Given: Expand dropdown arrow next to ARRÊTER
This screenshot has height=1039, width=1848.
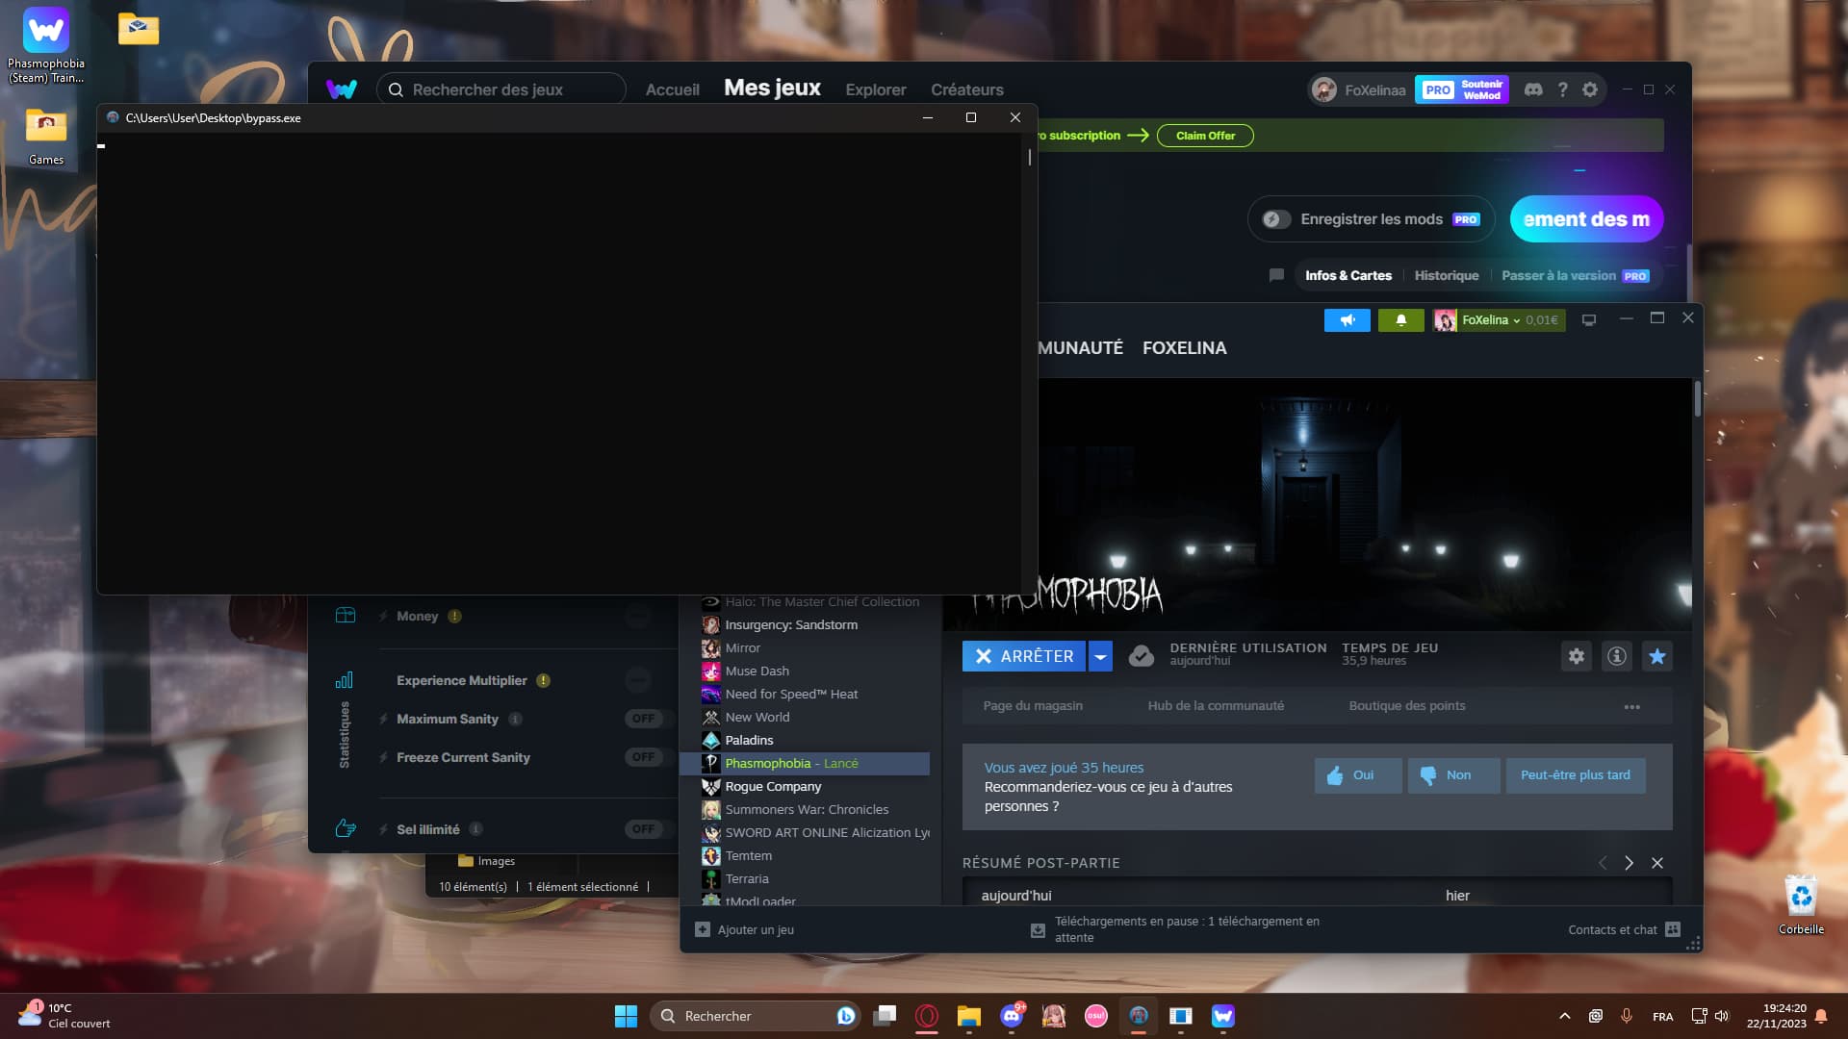Looking at the screenshot, I should click(x=1100, y=656).
